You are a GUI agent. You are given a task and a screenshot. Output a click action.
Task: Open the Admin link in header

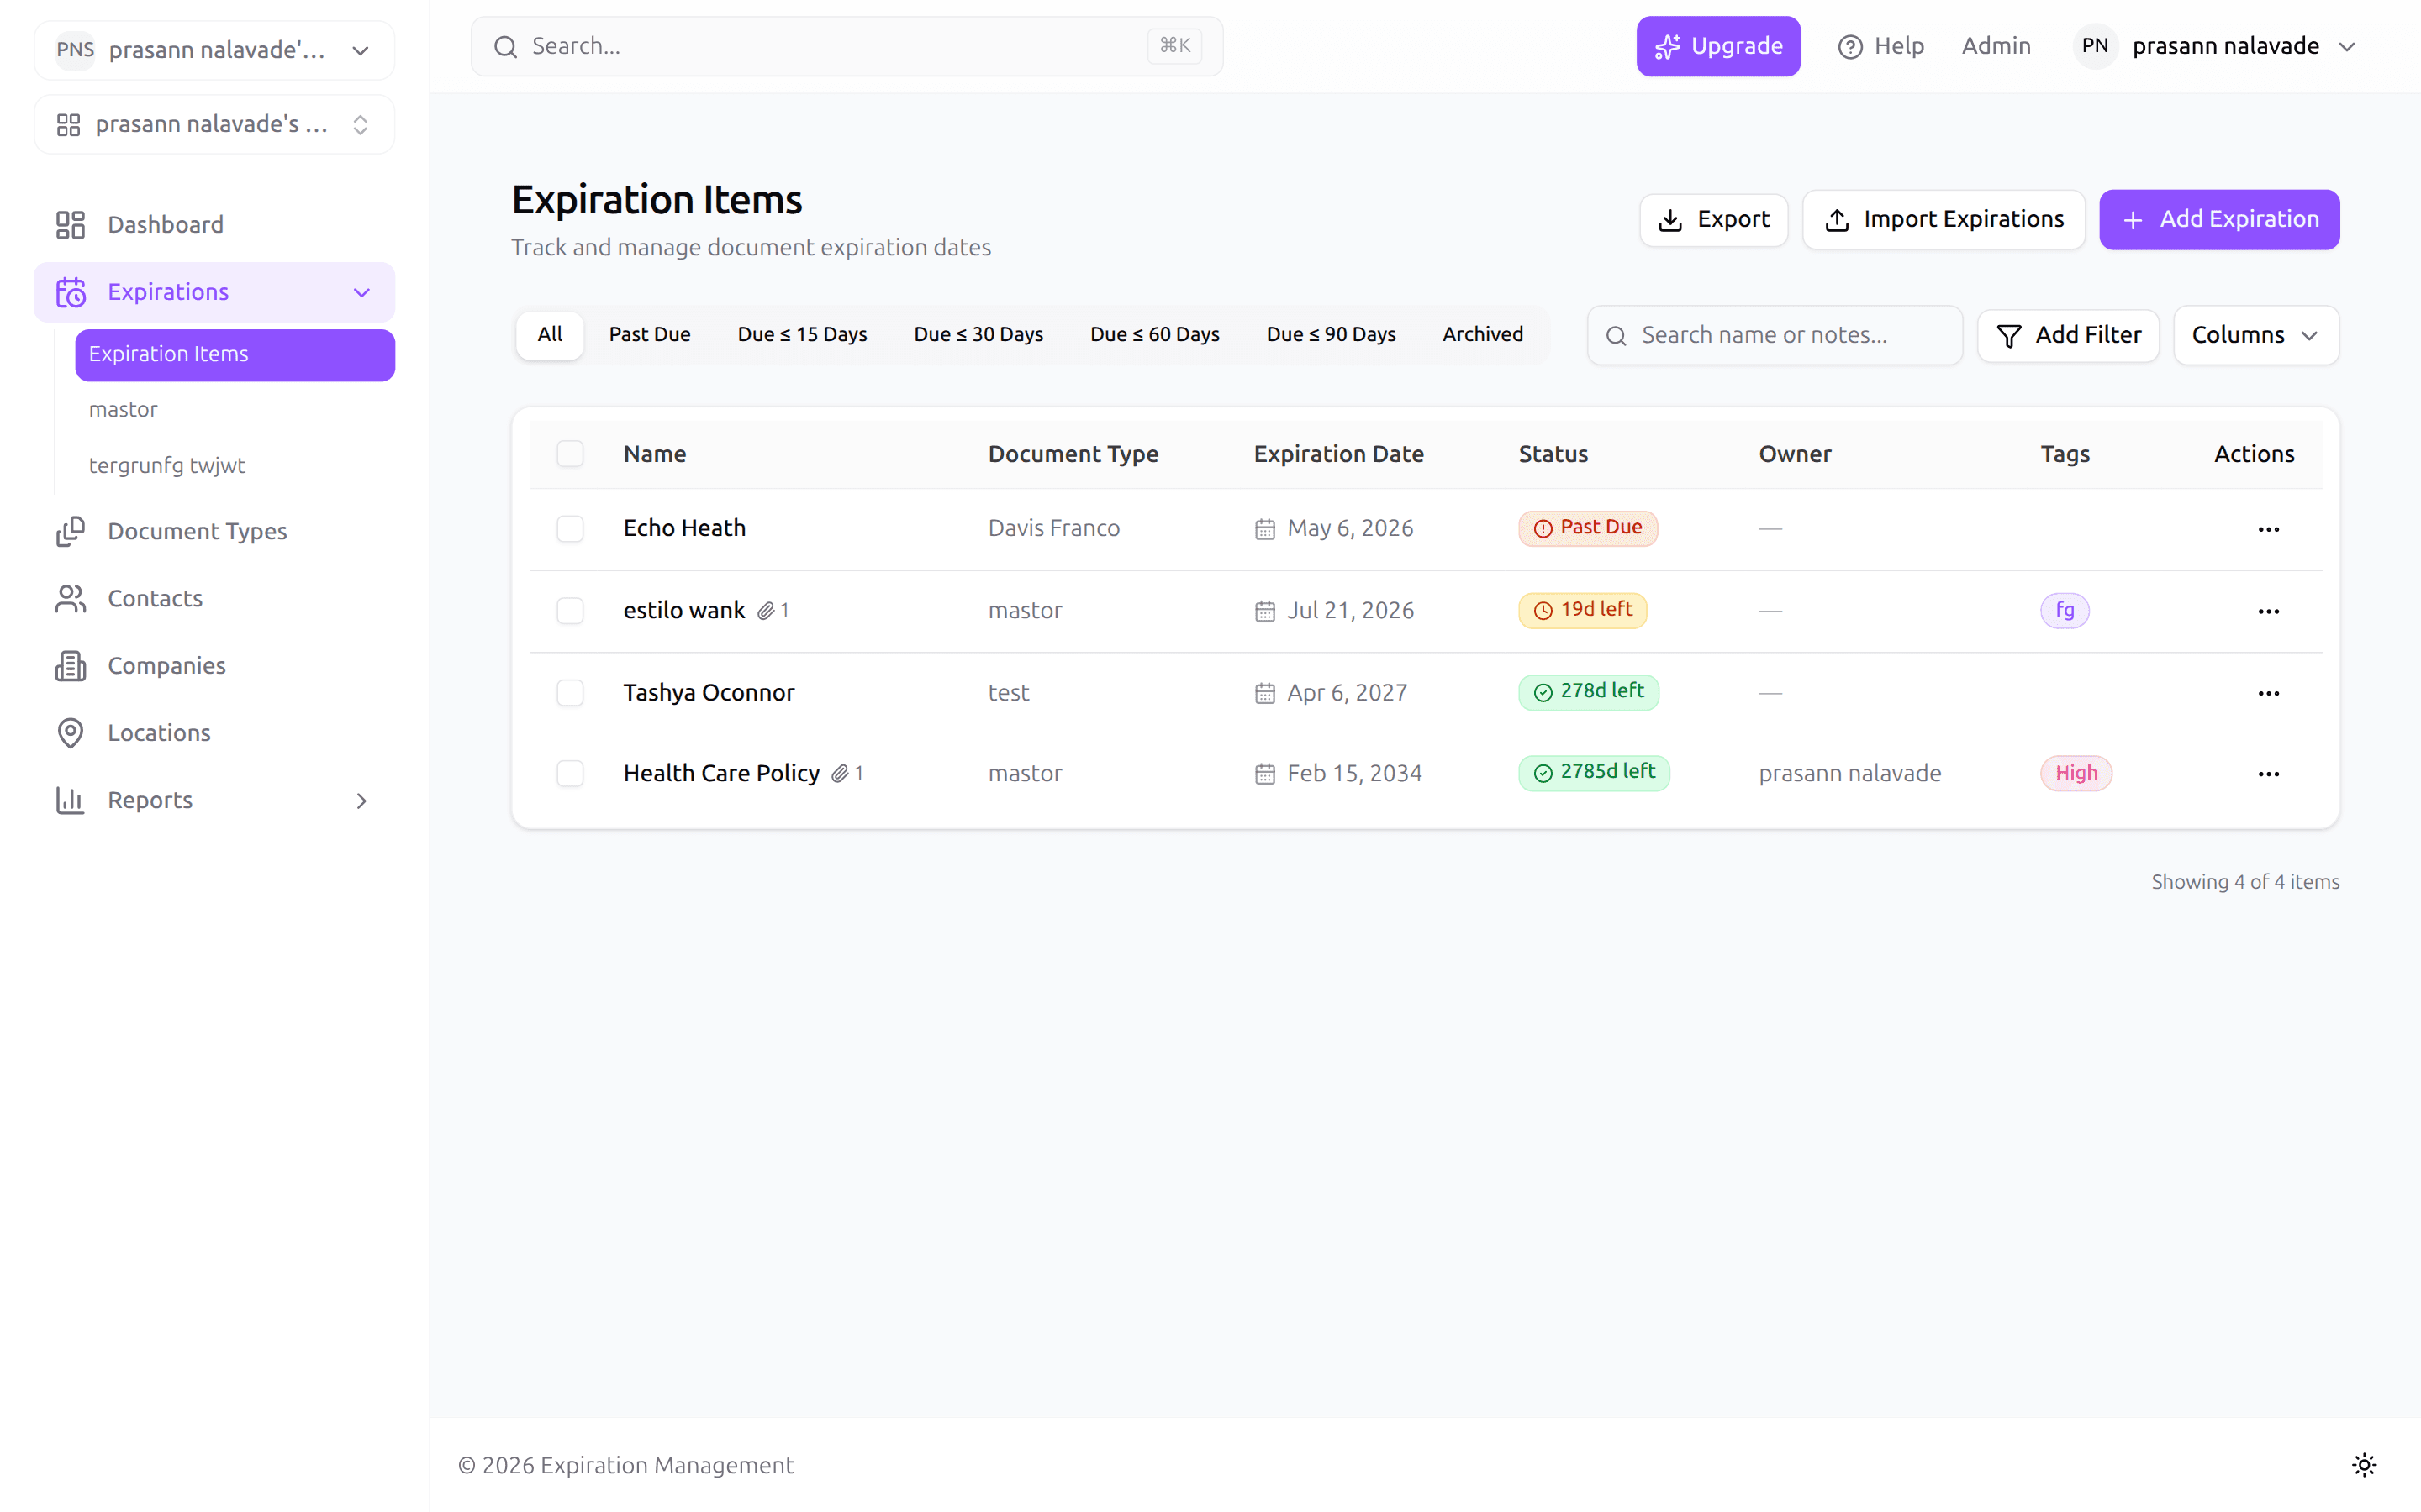click(x=1995, y=46)
